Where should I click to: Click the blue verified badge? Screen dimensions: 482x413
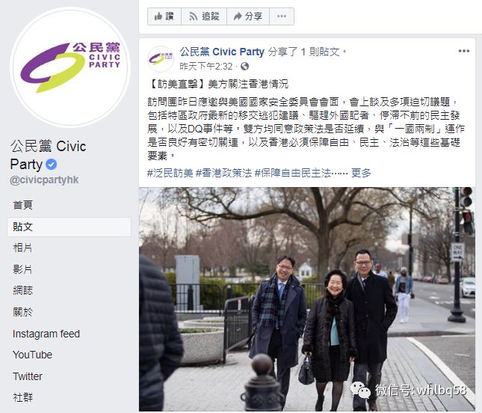pos(51,165)
